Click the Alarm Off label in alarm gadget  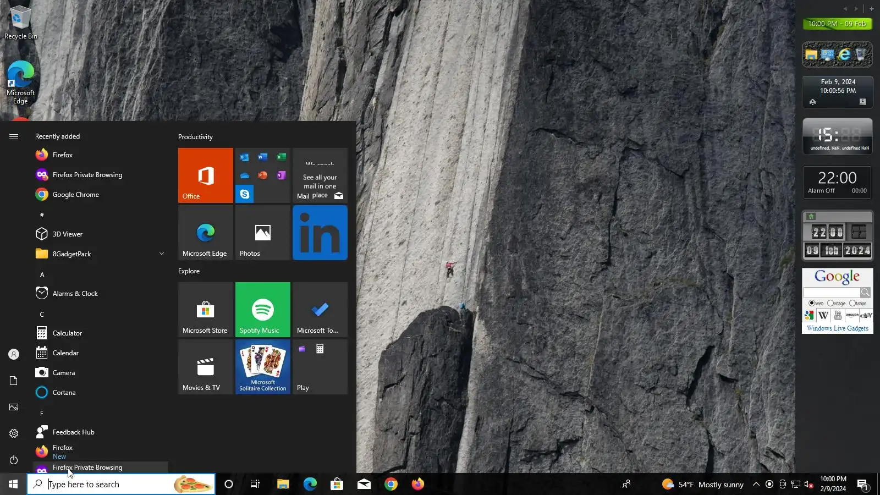pyautogui.click(x=821, y=191)
